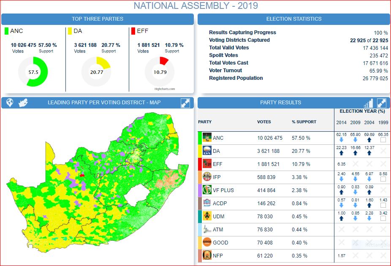The width and height of the screenshot is (391, 266).
Task: Open the bar chart view in Party Results
Action: tap(369, 103)
